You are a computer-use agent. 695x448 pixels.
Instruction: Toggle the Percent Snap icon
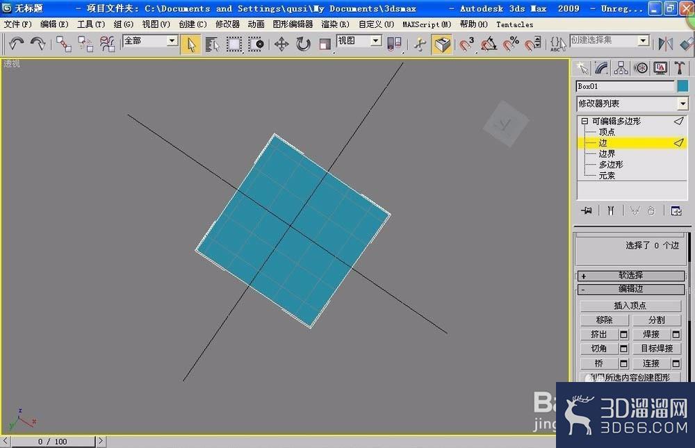click(x=511, y=44)
